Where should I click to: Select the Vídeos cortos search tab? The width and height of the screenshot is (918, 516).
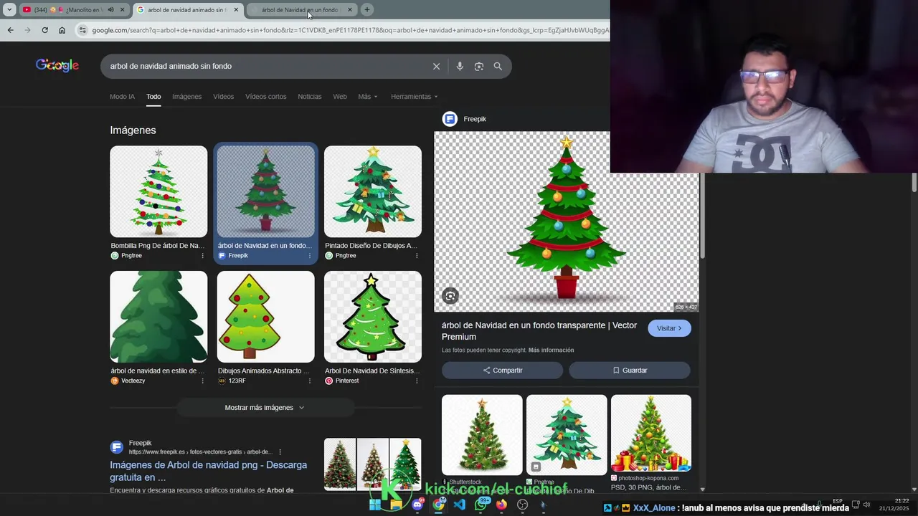(x=265, y=97)
